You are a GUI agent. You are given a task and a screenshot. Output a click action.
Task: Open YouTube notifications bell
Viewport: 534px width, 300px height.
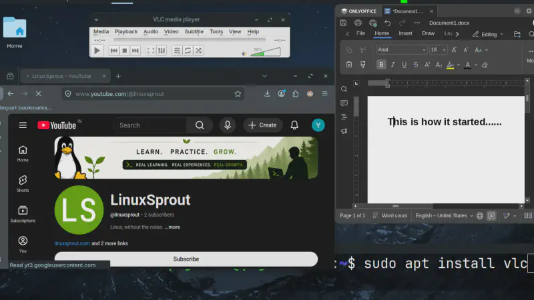(x=294, y=125)
